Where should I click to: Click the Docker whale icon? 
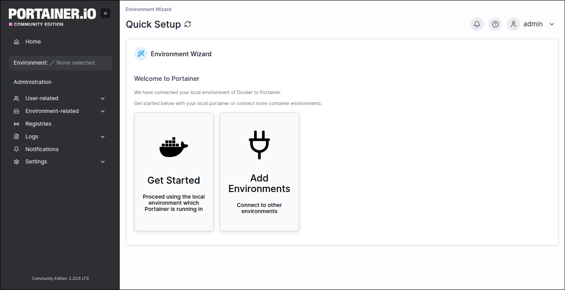pyautogui.click(x=174, y=147)
